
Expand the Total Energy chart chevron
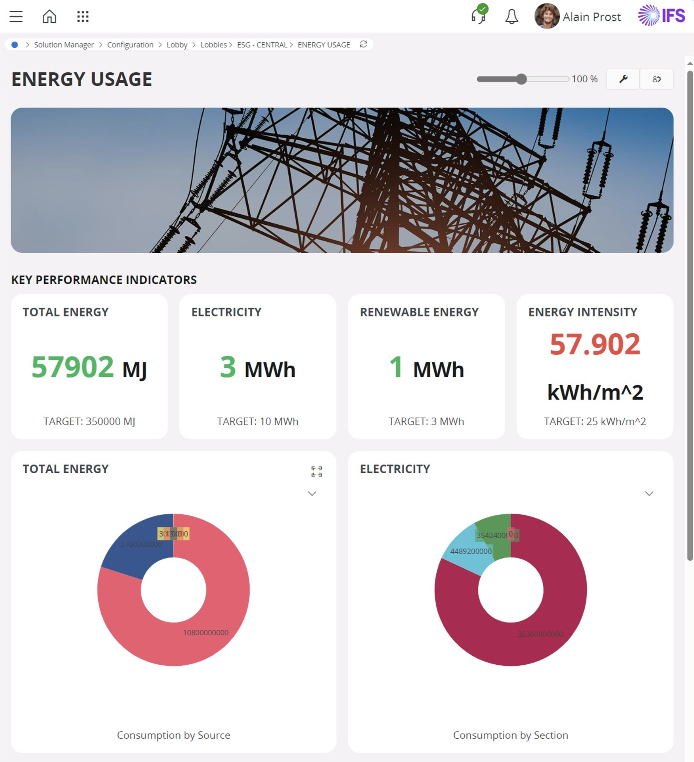(312, 493)
